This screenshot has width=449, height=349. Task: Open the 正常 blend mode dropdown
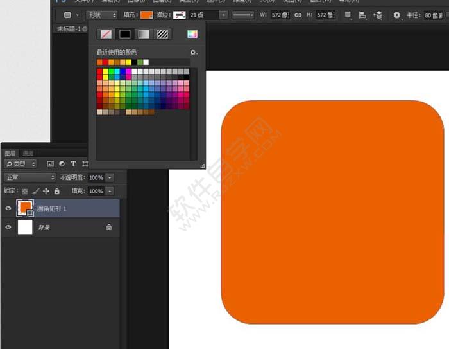coord(30,177)
